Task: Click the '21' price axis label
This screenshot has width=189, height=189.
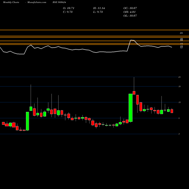Action: point(180,77)
